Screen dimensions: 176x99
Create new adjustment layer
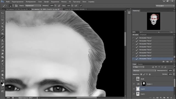pyautogui.click(x=161, y=98)
